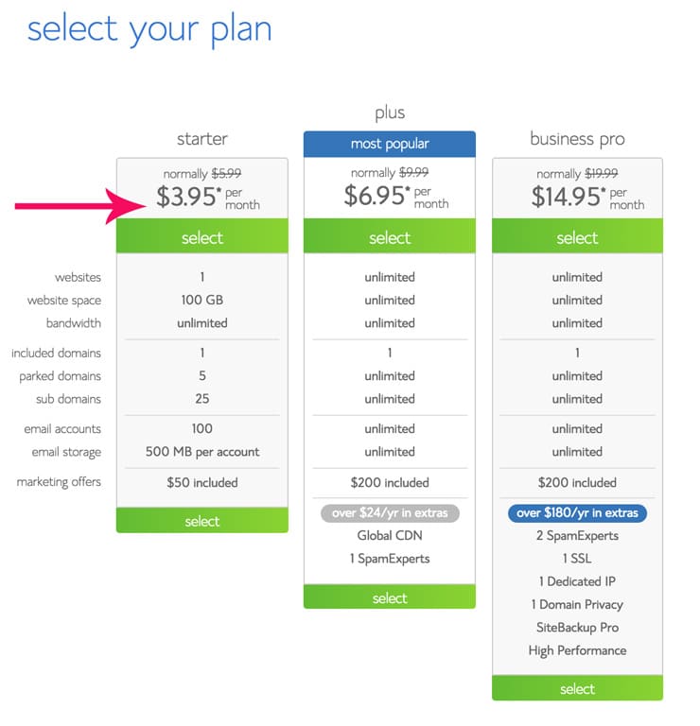This screenshot has height=726, width=700.
Task: Click 'SiteBackup Pro' in business pro extras
Action: tap(577, 628)
